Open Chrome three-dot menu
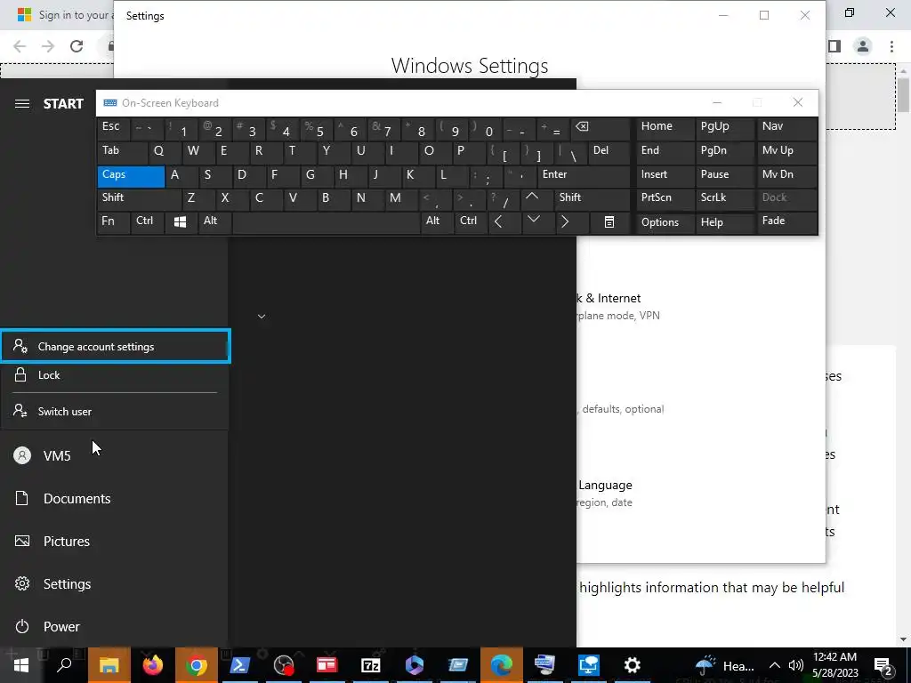Screen dimensions: 911x683 (891, 46)
